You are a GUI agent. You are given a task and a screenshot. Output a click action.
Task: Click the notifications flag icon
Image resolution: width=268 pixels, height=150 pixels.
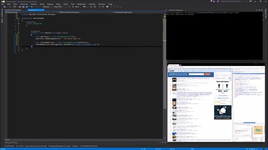point(211,1)
